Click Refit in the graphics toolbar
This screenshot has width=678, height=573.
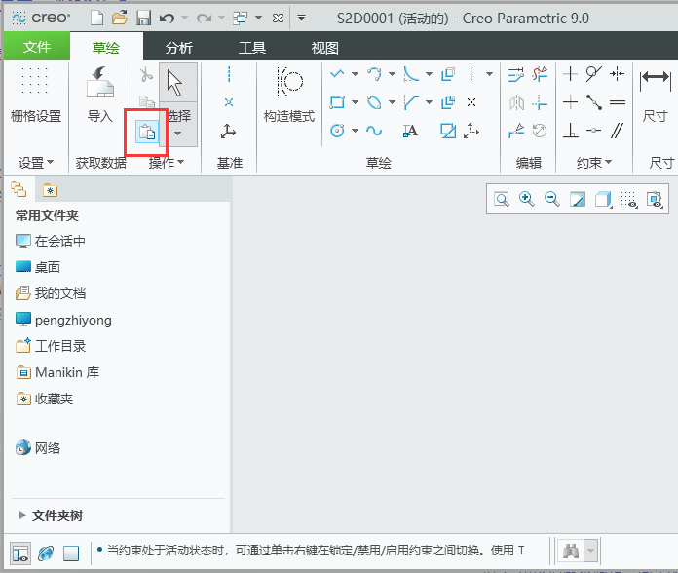pyautogui.click(x=502, y=200)
